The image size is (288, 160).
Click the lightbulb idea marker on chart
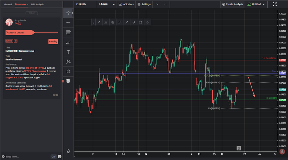click(239, 148)
